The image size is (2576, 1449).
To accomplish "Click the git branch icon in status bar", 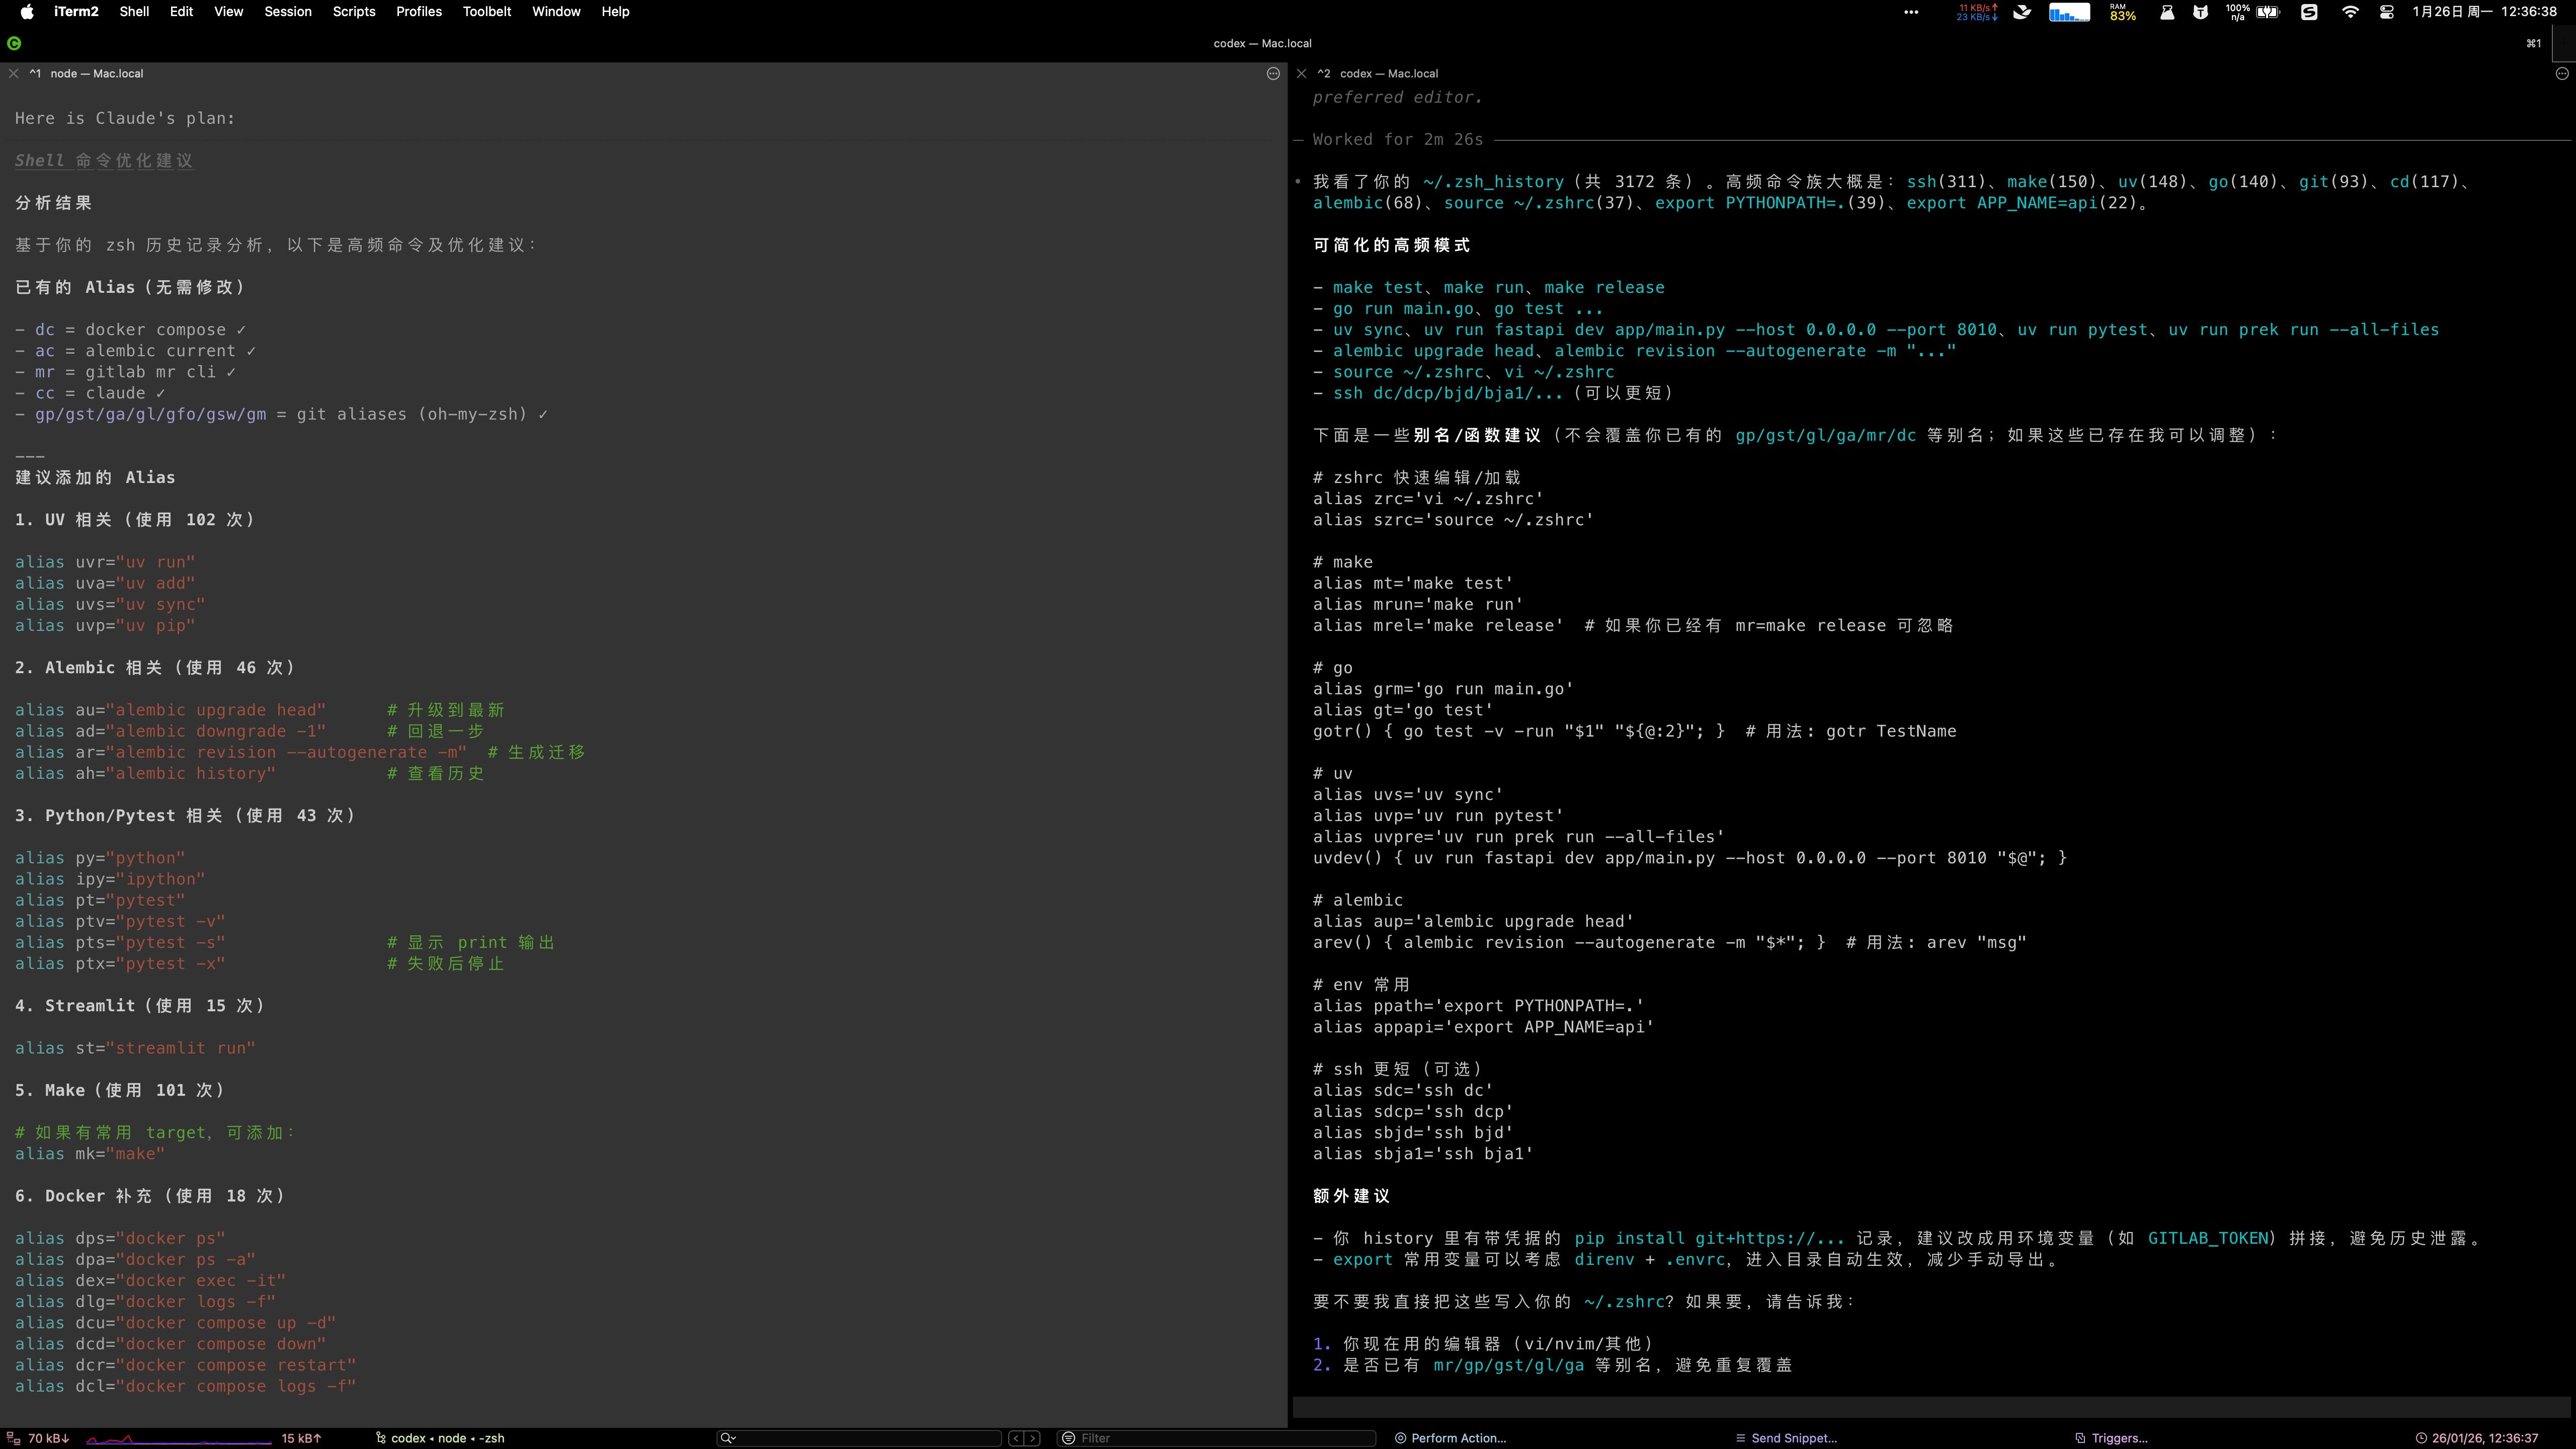I will [x=380, y=1438].
